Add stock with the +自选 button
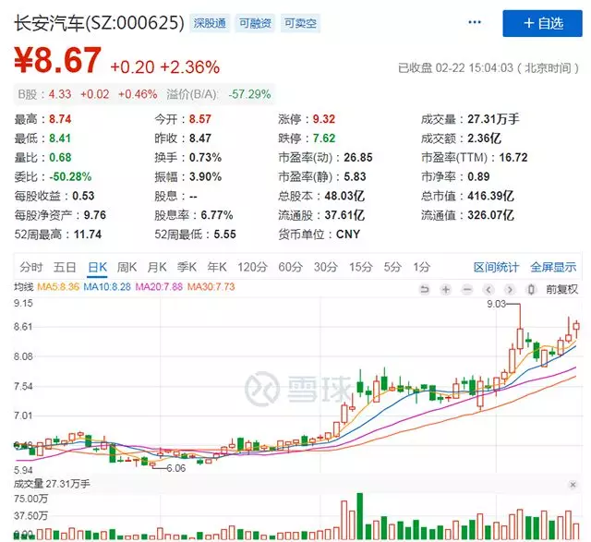 click(542, 23)
